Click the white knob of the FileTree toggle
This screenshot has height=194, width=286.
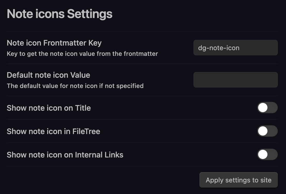(x=263, y=131)
